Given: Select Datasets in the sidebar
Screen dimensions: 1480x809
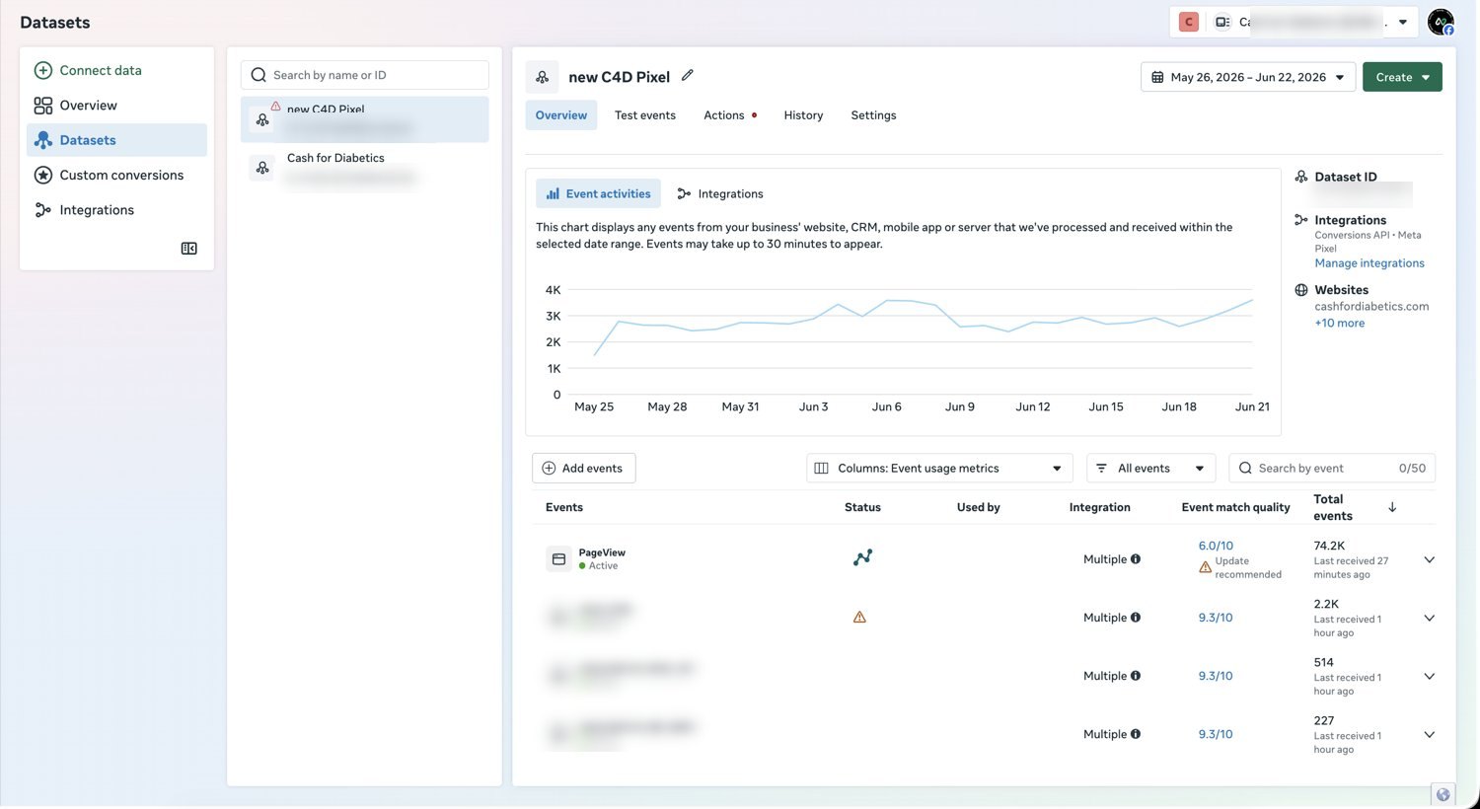Looking at the screenshot, I should tap(116, 140).
